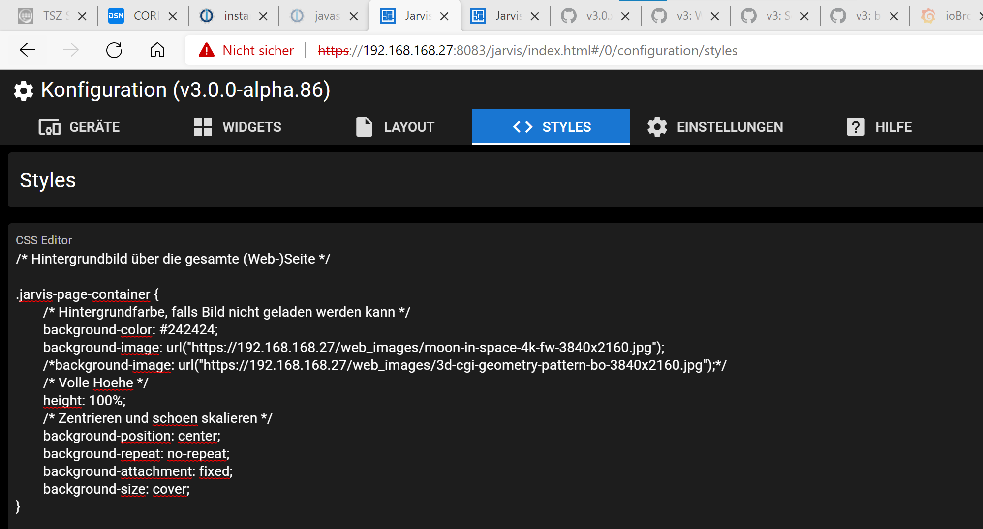Click the Styles panel heading

point(48,180)
